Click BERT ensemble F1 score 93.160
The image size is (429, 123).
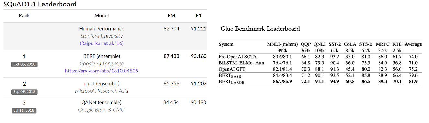199,56
